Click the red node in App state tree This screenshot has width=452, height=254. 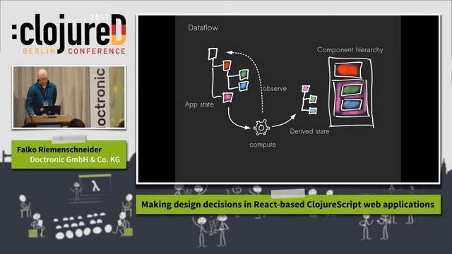click(227, 66)
